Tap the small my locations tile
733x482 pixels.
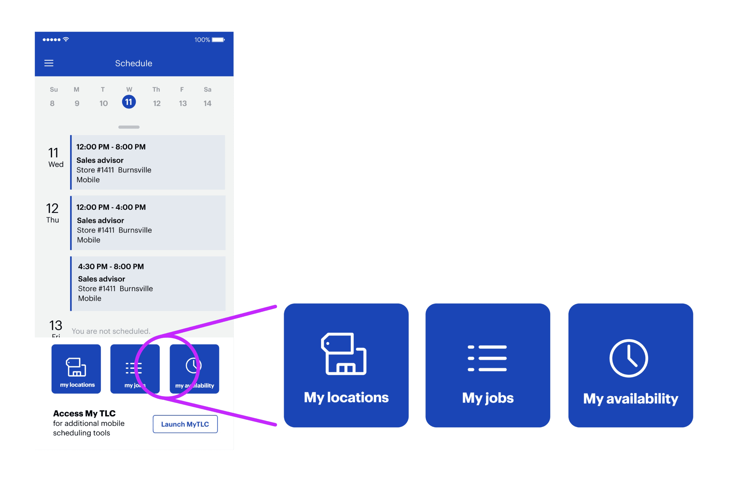tap(76, 369)
